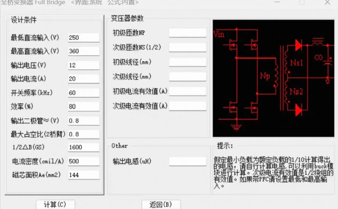Click the 初级线径(mm) input field
Image resolution: width=338 pixels, height=209 pixels.
(187, 62)
